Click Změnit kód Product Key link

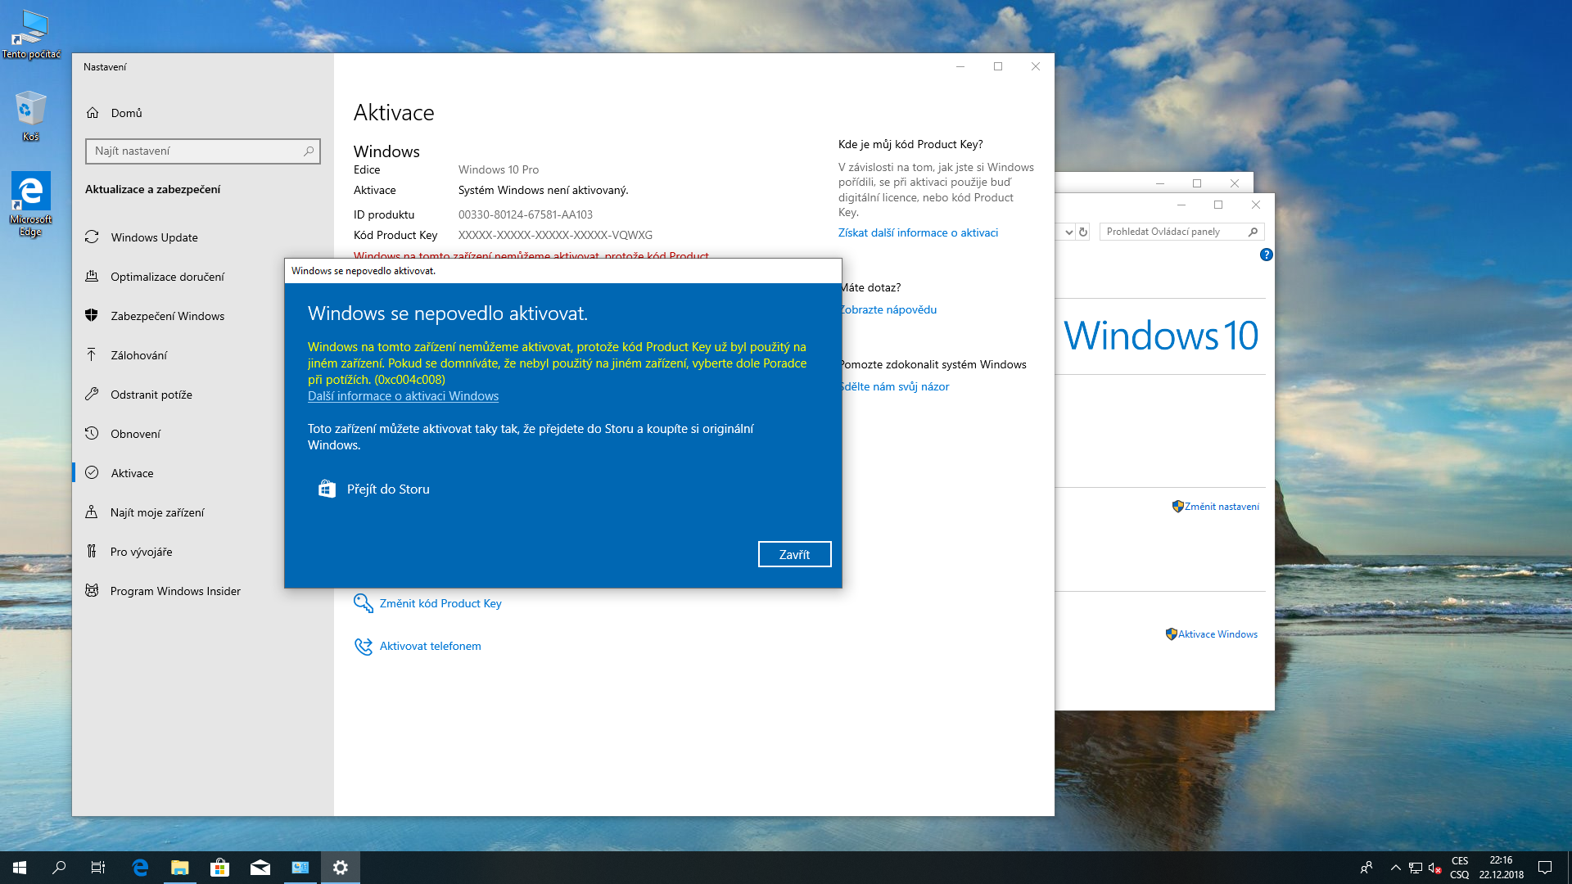click(440, 603)
